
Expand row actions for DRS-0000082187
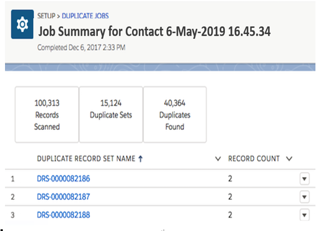pos(304,197)
